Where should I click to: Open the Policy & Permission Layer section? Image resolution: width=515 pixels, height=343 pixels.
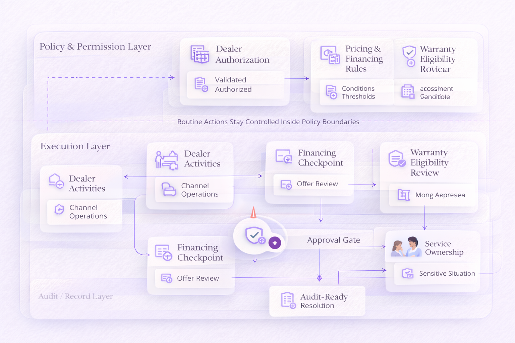[x=95, y=47]
